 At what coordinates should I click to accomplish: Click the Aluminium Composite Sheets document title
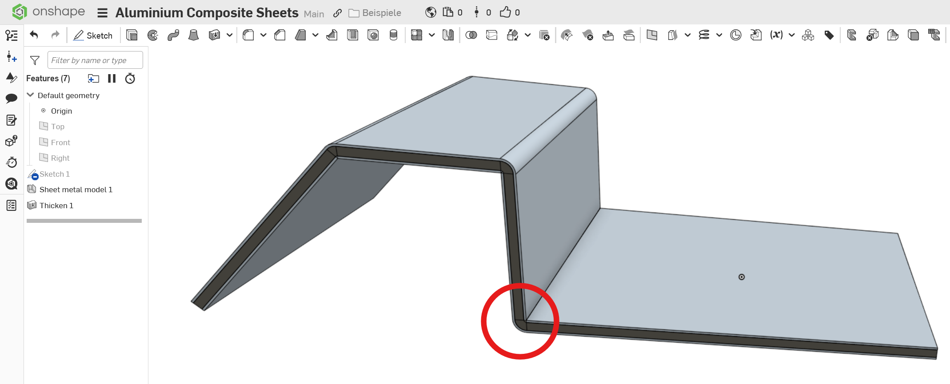[207, 13]
